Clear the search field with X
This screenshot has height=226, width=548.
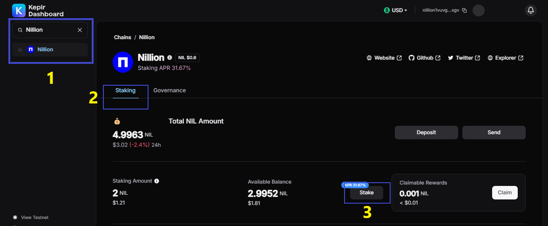[x=80, y=30]
